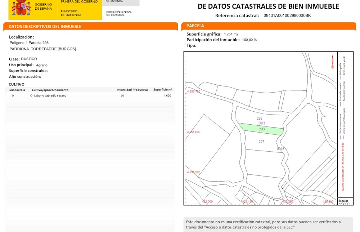
Task: Click the Spanish coat of arms emblem
Action: tap(21, 8)
